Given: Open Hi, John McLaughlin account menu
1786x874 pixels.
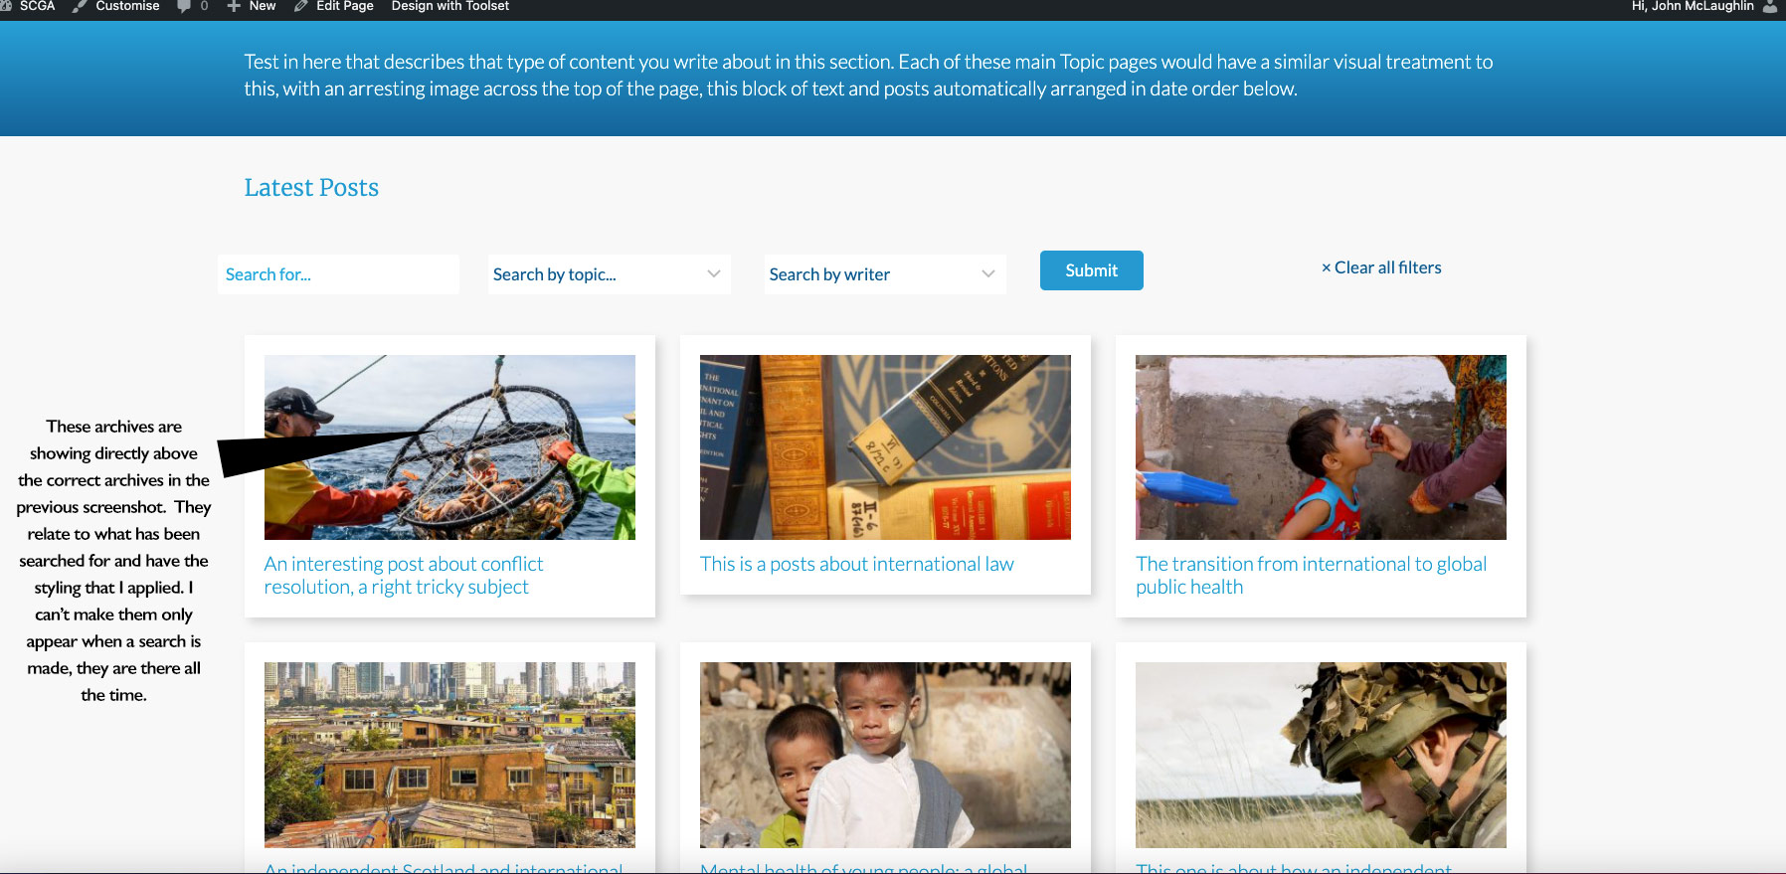Looking at the screenshot, I should pyautogui.click(x=1693, y=6).
